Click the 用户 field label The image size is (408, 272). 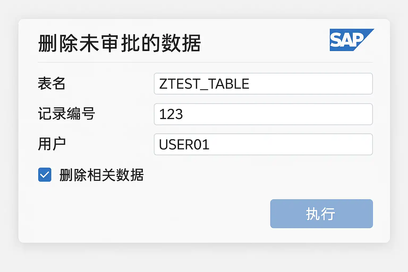(x=52, y=144)
